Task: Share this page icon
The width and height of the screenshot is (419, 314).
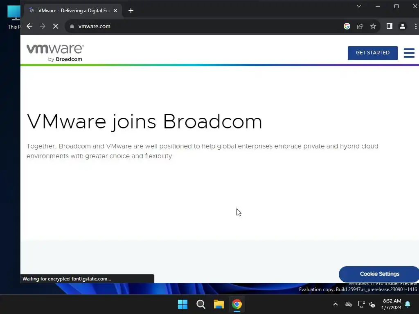Action: [360, 26]
